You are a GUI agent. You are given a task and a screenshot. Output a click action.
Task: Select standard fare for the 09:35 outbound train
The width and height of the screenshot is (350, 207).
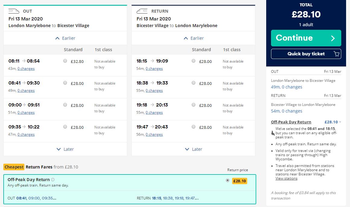pos(65,127)
